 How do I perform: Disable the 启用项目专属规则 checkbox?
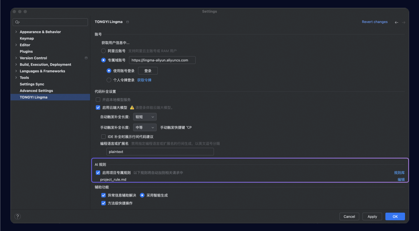(98, 173)
